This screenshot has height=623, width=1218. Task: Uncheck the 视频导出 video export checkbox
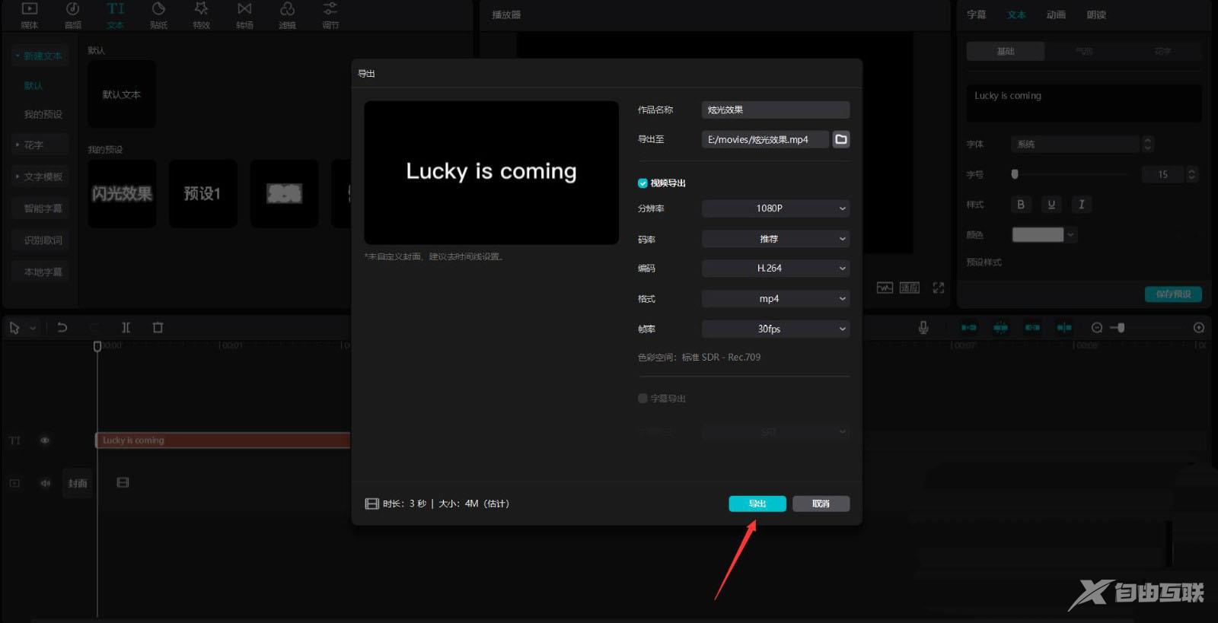pos(642,183)
